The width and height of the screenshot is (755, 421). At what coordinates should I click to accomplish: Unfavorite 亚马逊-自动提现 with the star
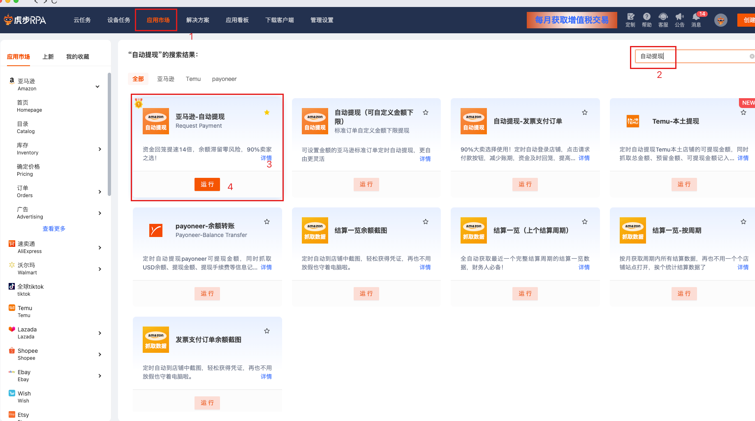click(x=267, y=113)
